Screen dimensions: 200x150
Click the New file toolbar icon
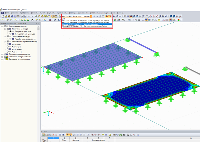click(3, 16)
